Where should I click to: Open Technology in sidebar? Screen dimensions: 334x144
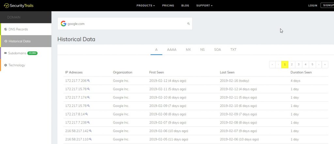(x=26, y=65)
